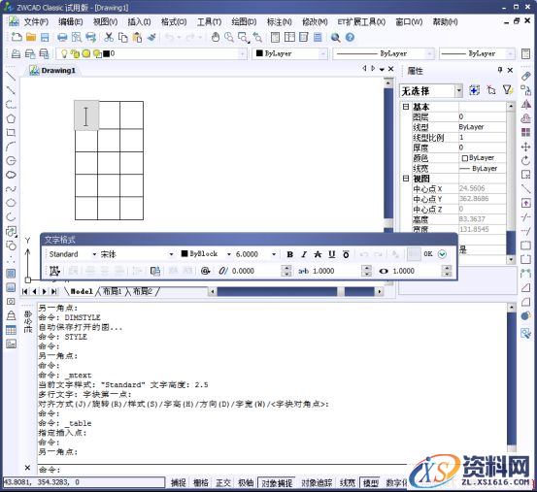Open the 6.0000 text height dropdown
Image resolution: width=537 pixels, height=492 pixels.
274,254
